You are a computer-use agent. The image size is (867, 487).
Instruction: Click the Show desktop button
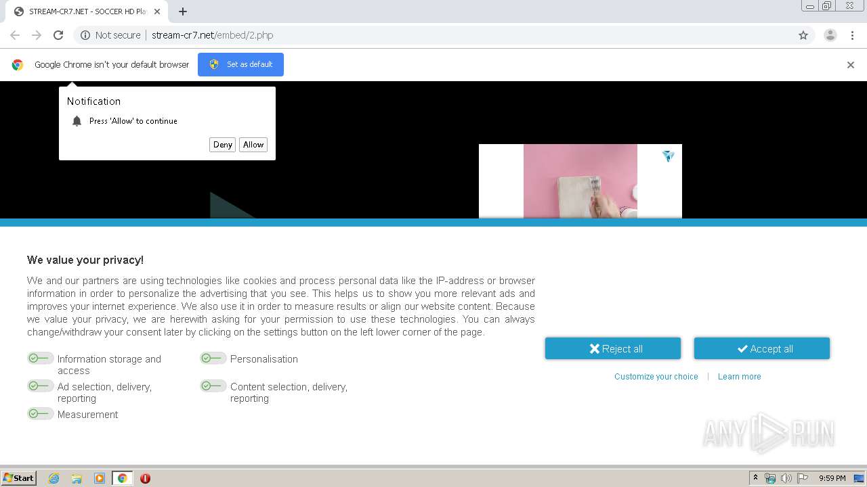point(860,478)
